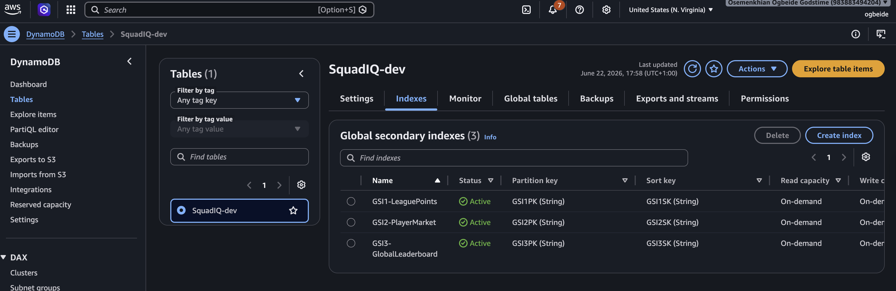This screenshot has height=291, width=896.
Task: Click the Delete index button
Action: pyautogui.click(x=777, y=135)
